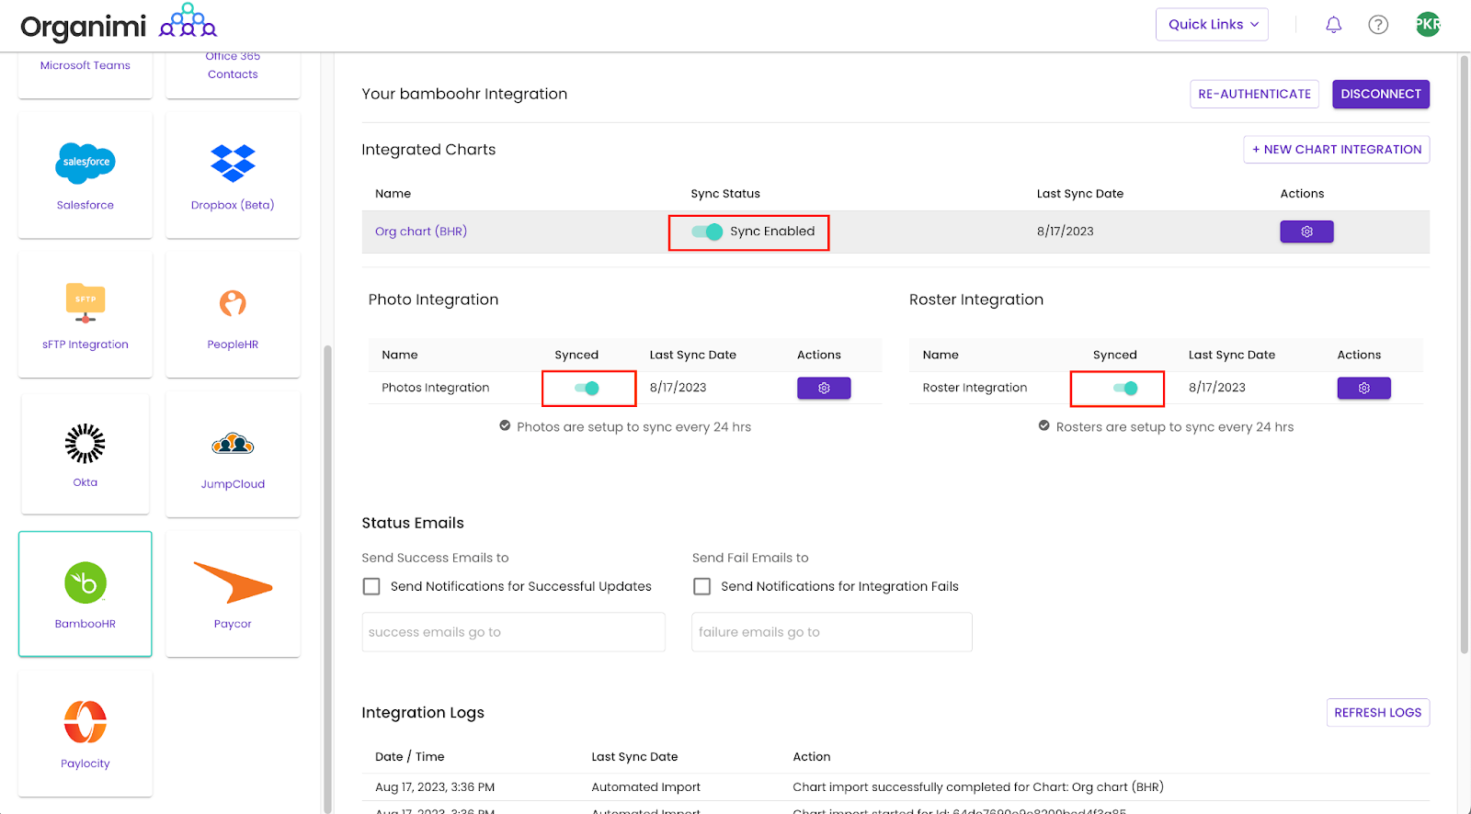Open the Salesforce integration icon

pos(86,164)
